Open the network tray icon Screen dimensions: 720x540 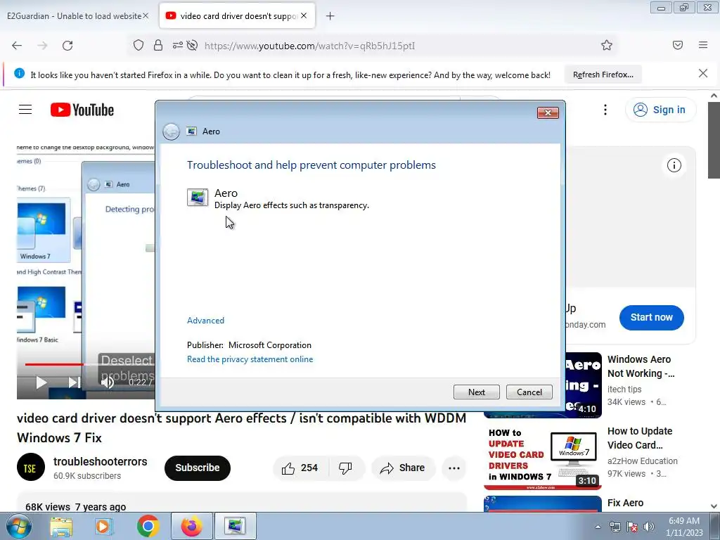click(615, 527)
